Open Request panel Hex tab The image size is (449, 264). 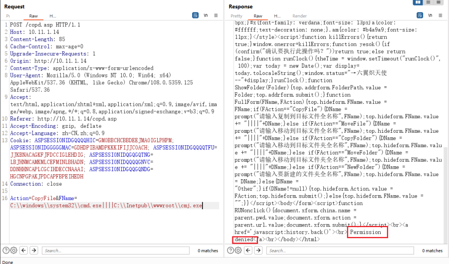coord(53,16)
